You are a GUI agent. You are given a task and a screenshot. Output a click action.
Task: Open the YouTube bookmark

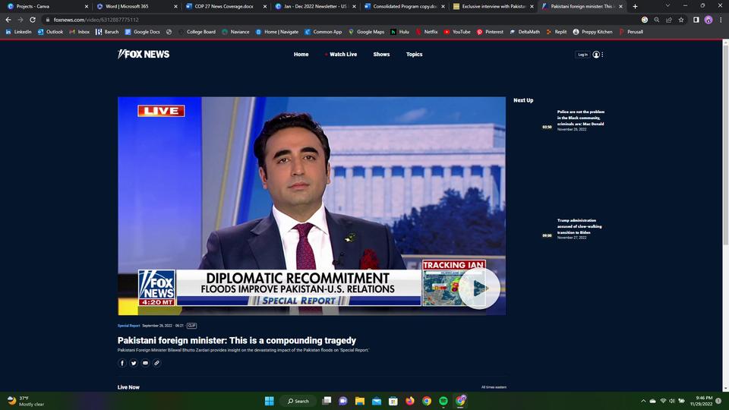457,32
